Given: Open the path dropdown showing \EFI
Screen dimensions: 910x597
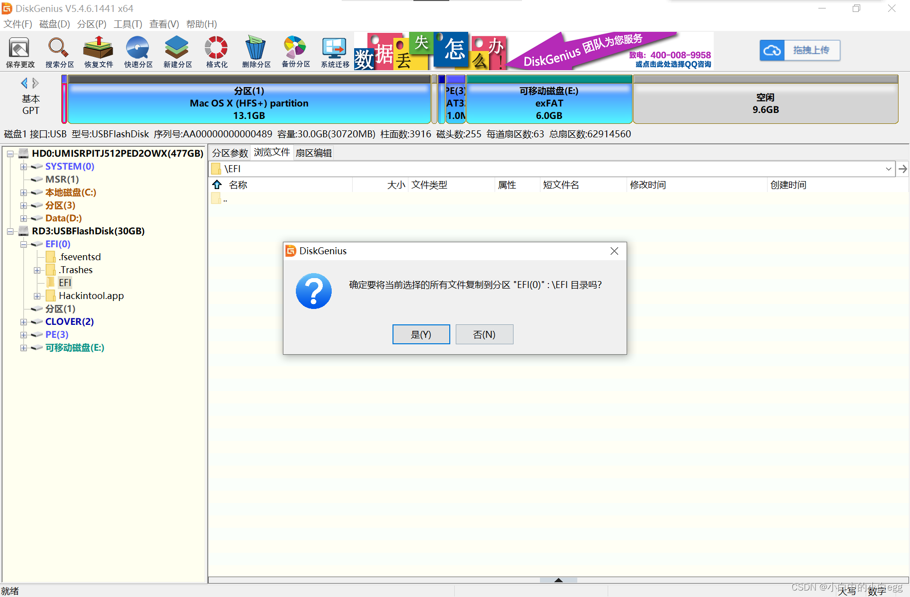Looking at the screenshot, I should [x=889, y=169].
